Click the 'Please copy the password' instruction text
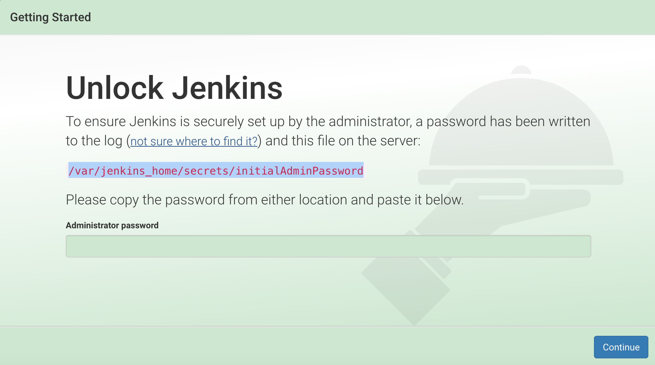This screenshot has width=655, height=365. point(264,200)
